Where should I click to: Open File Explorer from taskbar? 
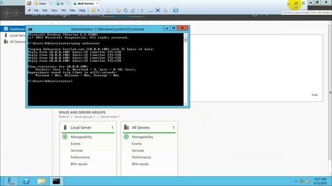click(x=41, y=181)
